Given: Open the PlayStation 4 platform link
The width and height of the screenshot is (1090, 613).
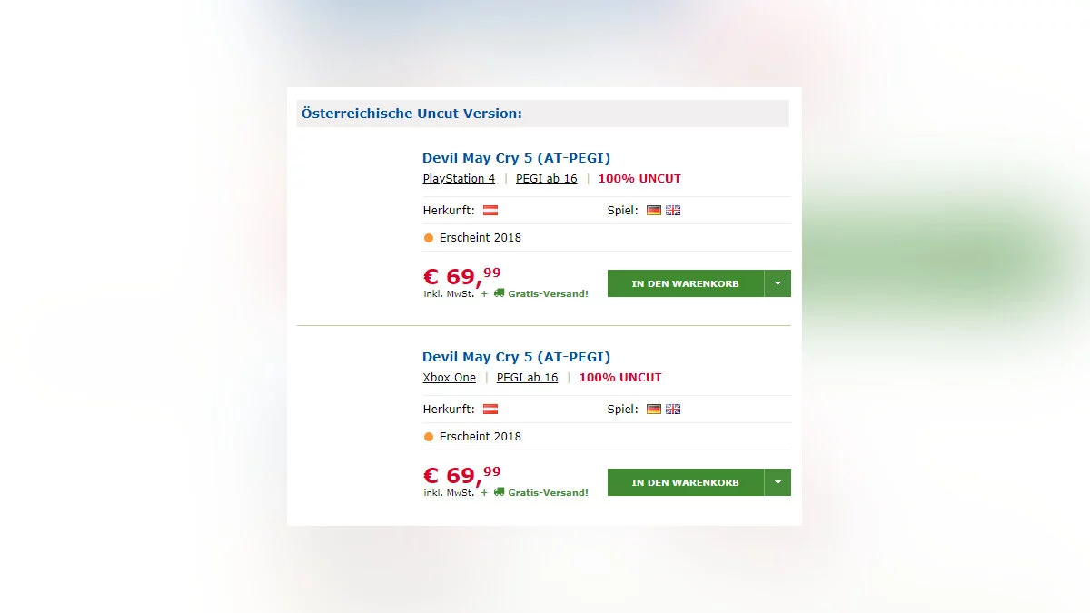Looking at the screenshot, I should [459, 179].
